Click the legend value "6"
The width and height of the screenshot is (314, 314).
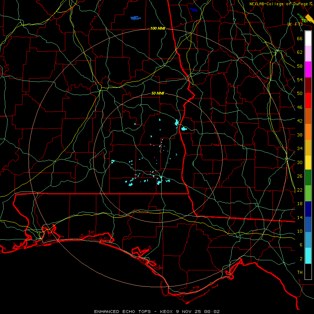(x=301, y=245)
